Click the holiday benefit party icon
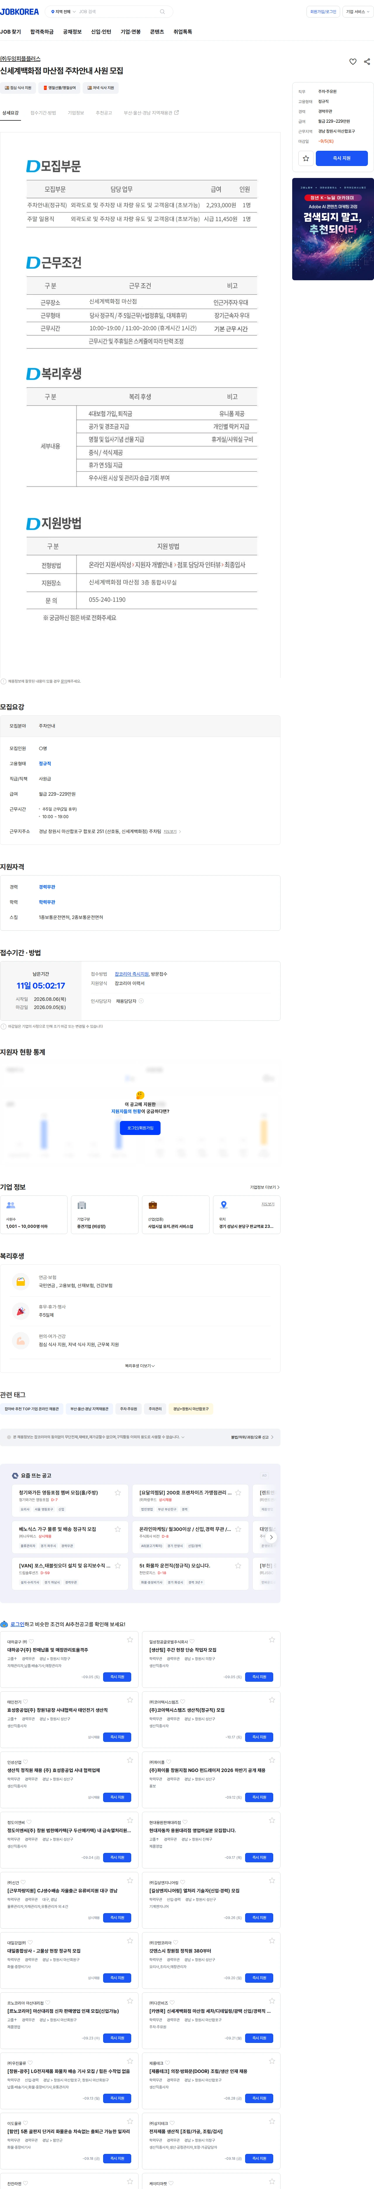Viewport: 374px width, 2189px height. 20,1311
